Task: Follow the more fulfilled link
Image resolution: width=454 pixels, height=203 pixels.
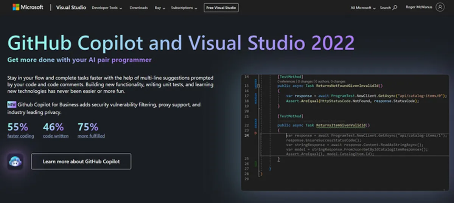Action: pos(91,136)
